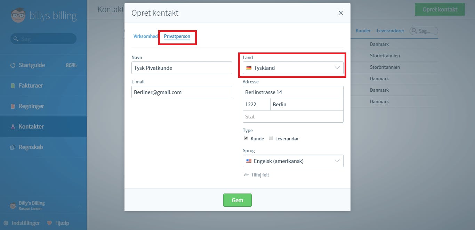Open Indstillinger gear icon
Viewport: 475px width, 230px height.
6,223
